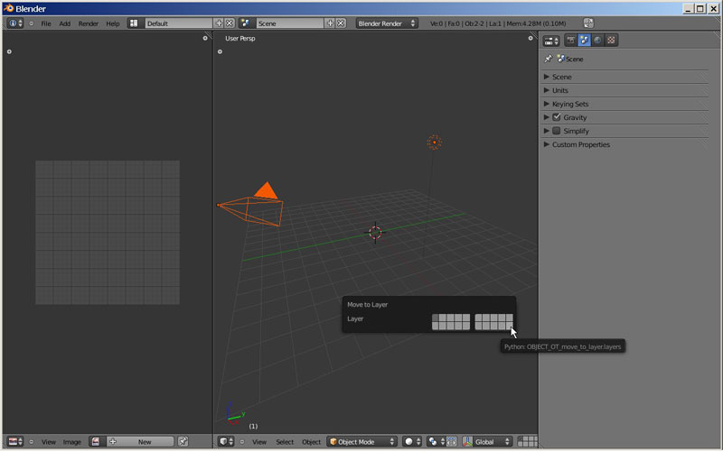The width and height of the screenshot is (723, 451).
Task: Enable the Simplify checkbox
Action: [557, 131]
